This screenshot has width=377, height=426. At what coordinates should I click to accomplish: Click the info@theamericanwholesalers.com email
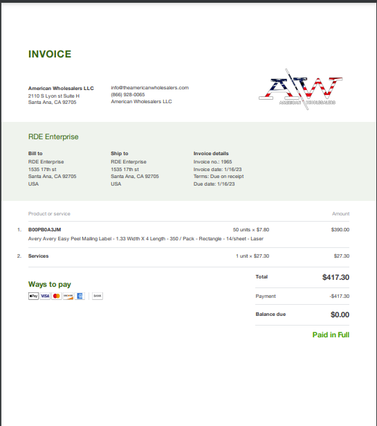(x=149, y=87)
